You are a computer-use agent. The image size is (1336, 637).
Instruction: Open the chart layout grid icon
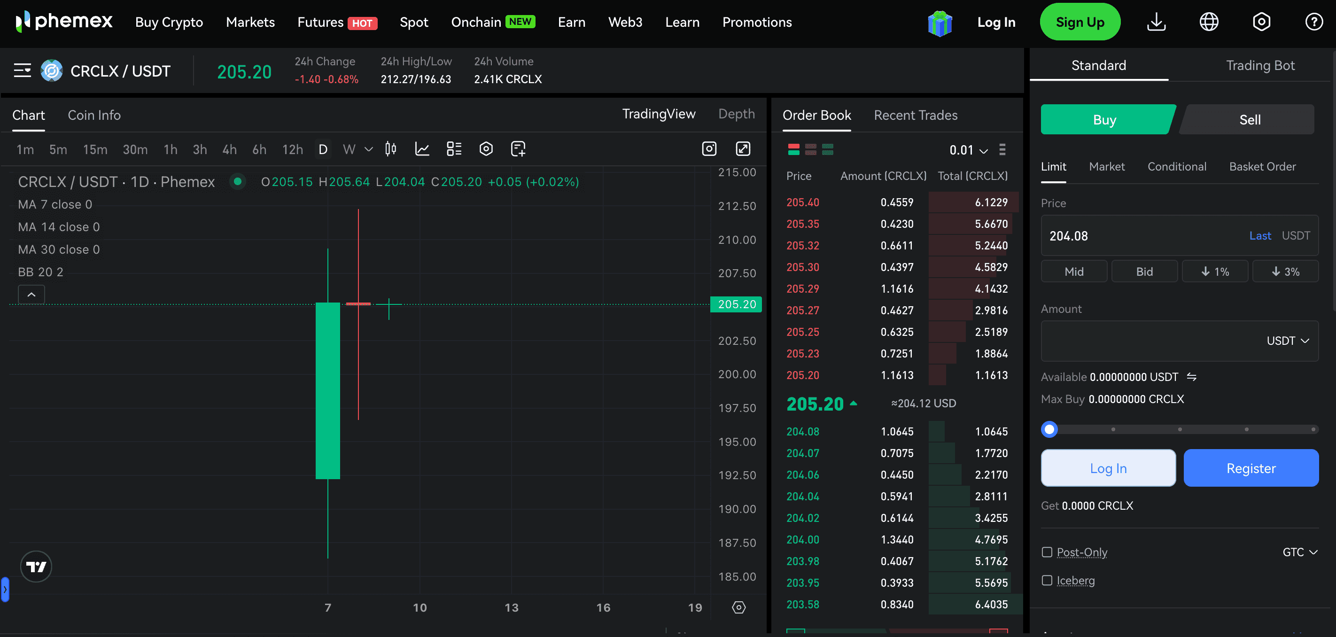click(x=454, y=149)
